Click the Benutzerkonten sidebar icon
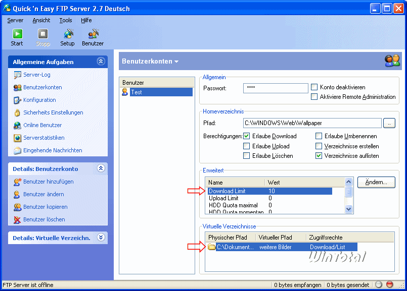407x291 pixels. [17, 88]
